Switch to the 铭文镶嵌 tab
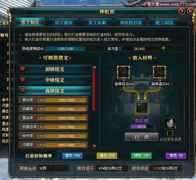 tap(64, 22)
